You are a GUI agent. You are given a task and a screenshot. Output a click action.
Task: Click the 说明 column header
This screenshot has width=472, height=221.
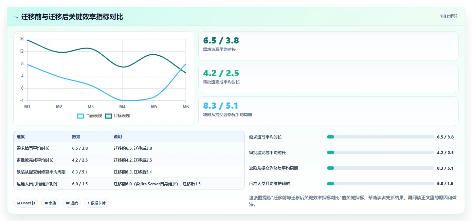117,137
